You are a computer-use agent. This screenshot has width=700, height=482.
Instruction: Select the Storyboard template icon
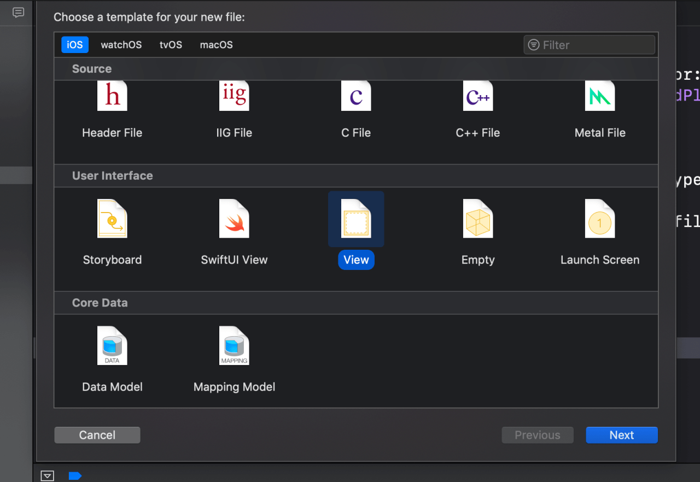tap(112, 219)
